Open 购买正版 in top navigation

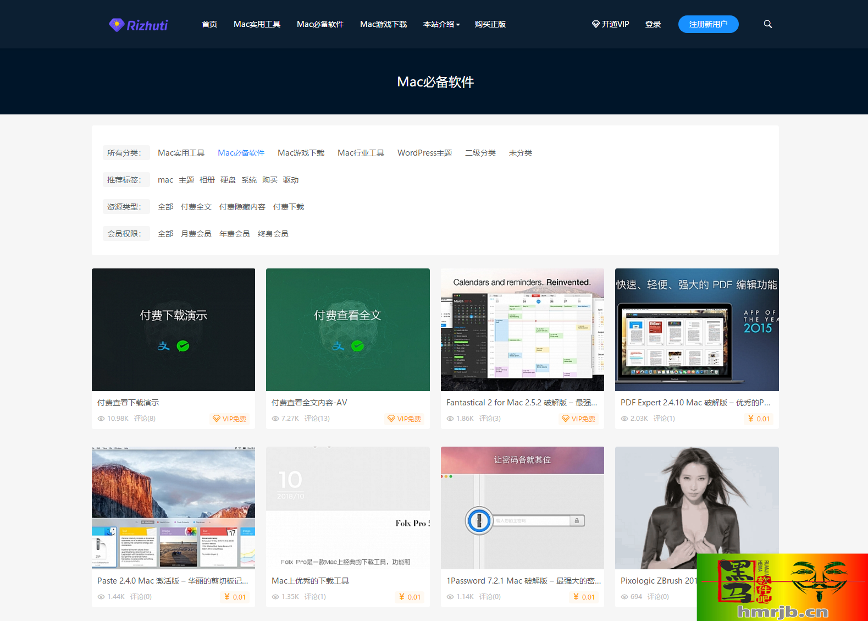click(490, 24)
